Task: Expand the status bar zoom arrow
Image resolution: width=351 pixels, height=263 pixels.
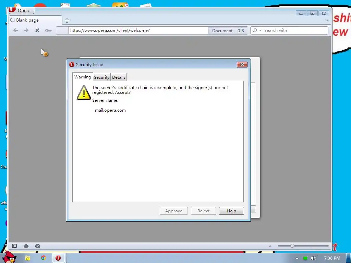Action: pyautogui.click(x=270, y=246)
